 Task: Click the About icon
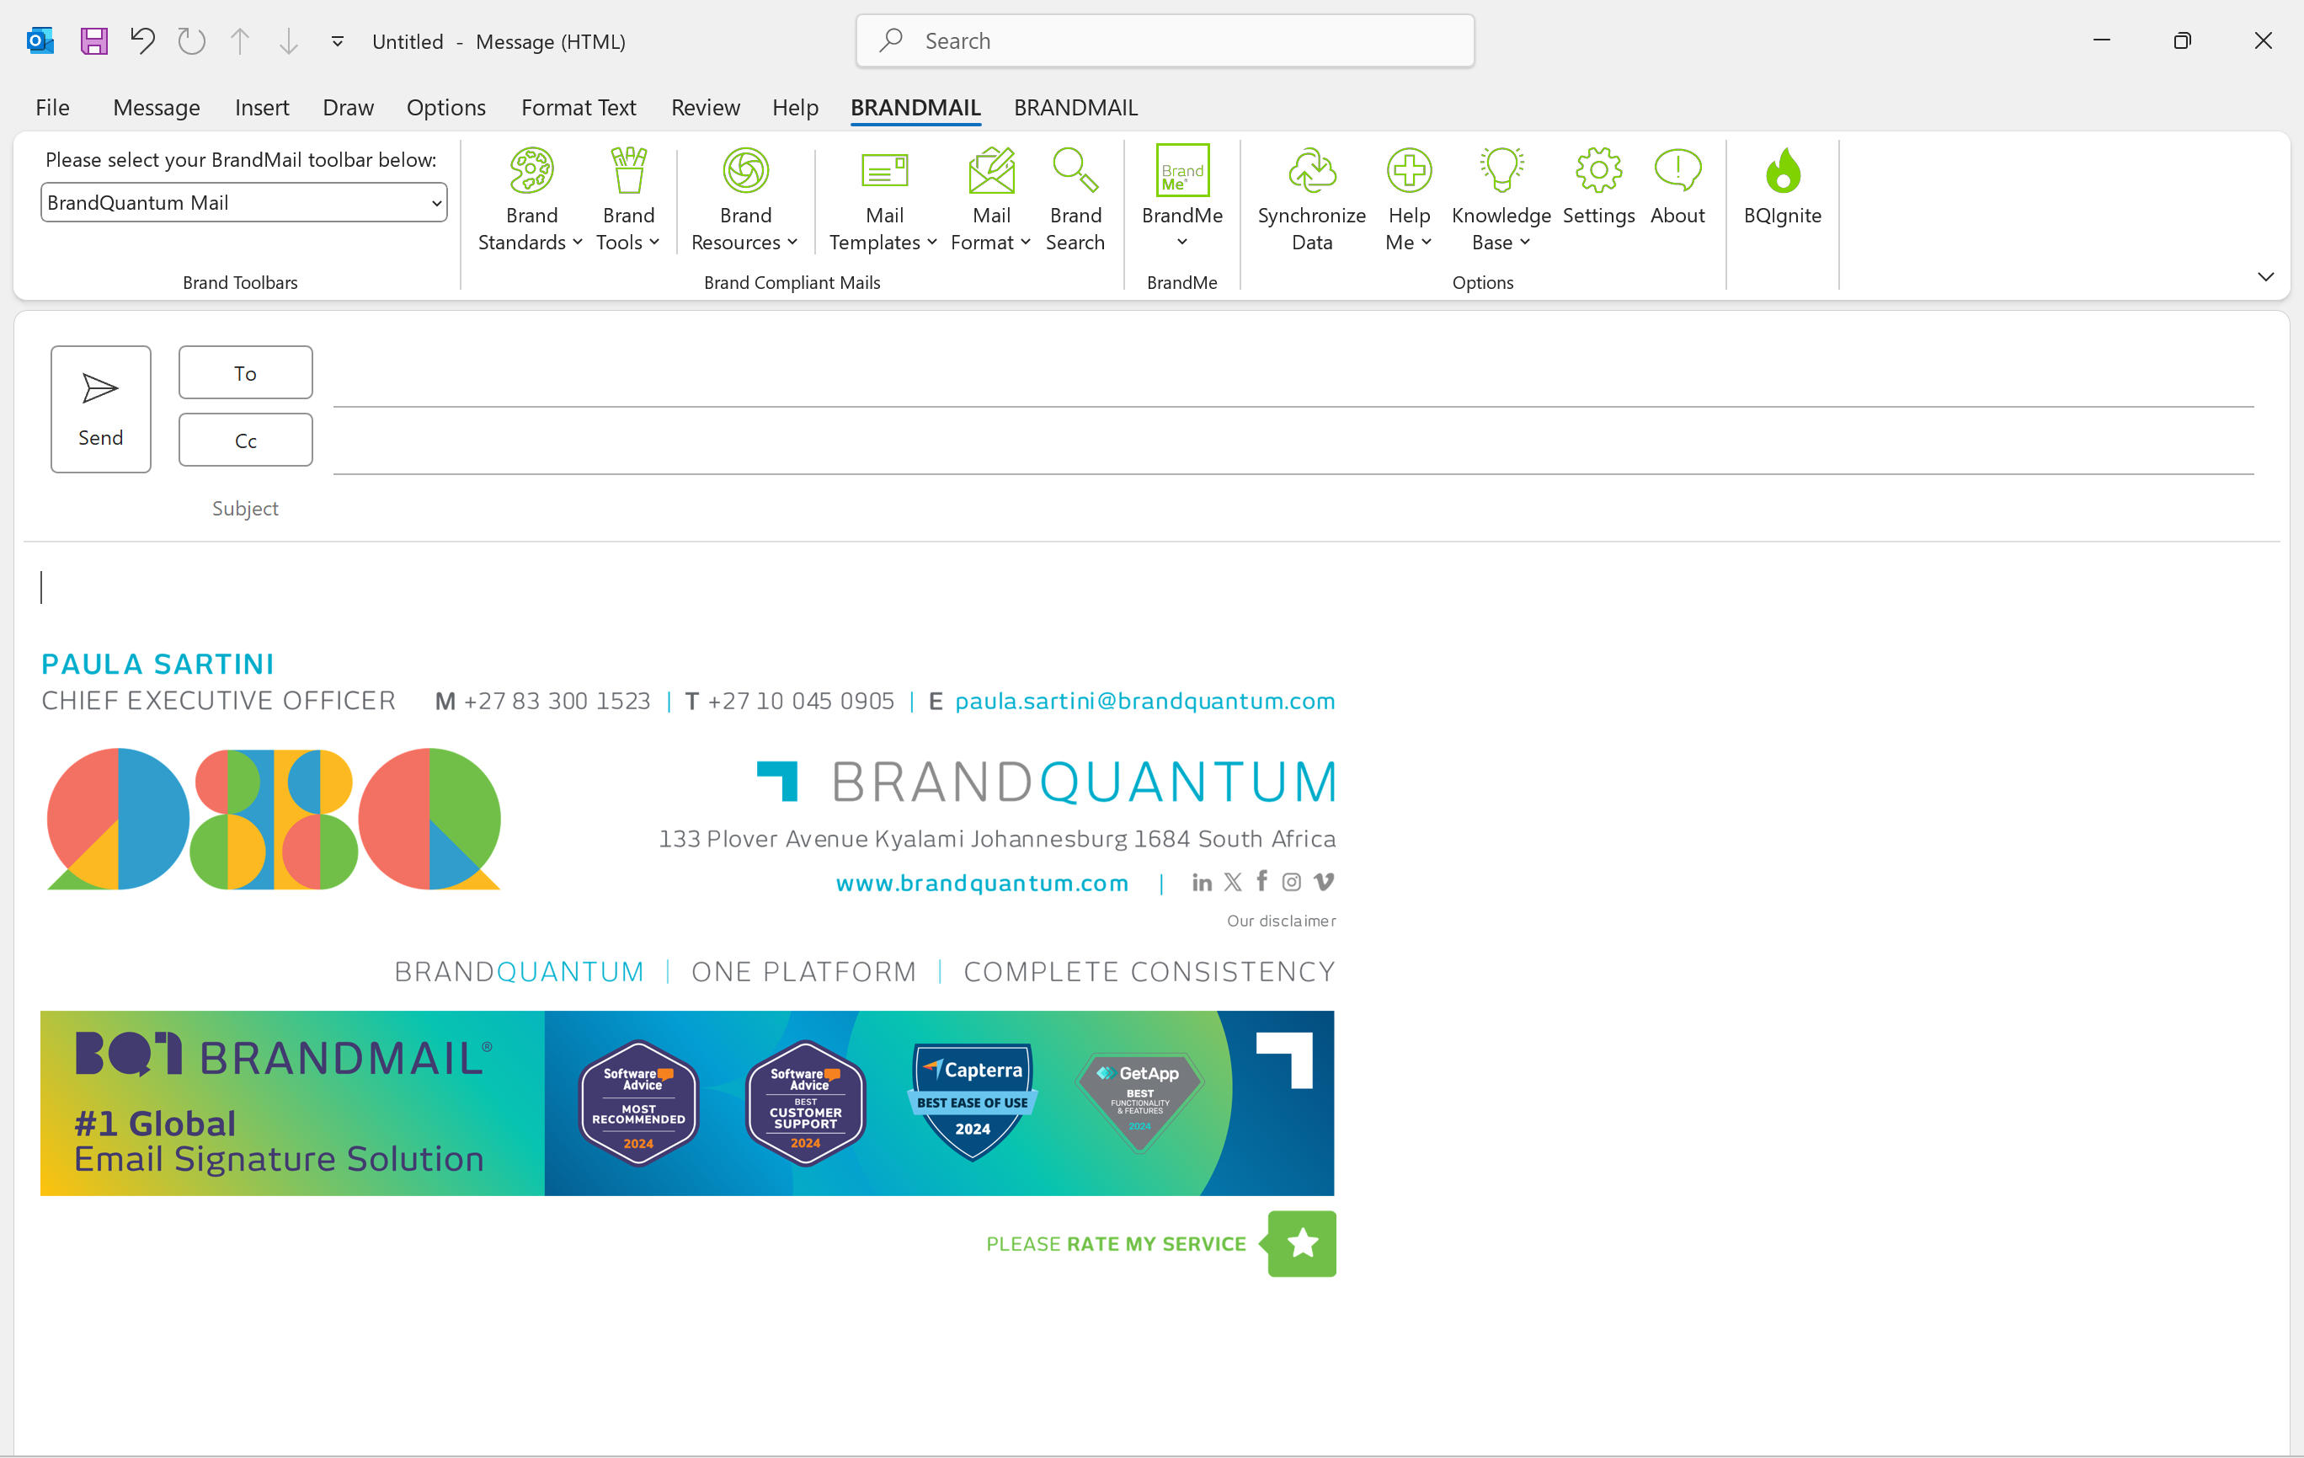pyautogui.click(x=1677, y=170)
